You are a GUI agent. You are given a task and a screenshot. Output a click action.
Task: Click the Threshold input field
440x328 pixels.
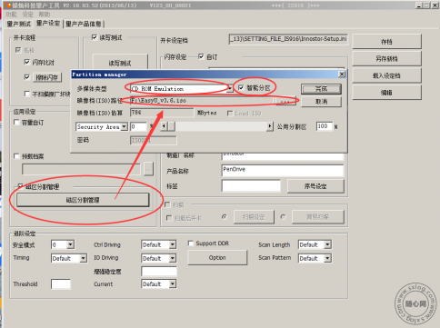click(x=61, y=284)
